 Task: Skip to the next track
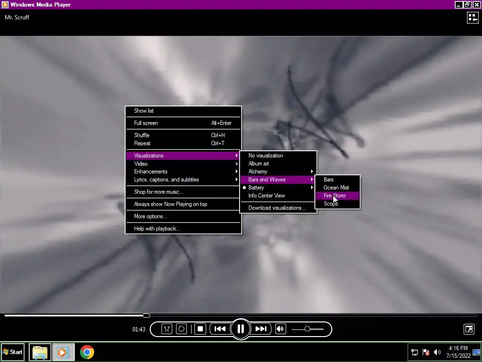(261, 329)
